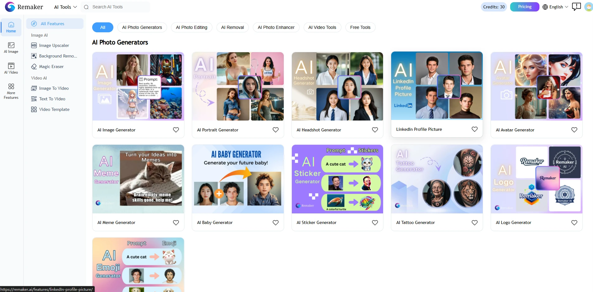Open AI Logo Generator title link

(514, 223)
